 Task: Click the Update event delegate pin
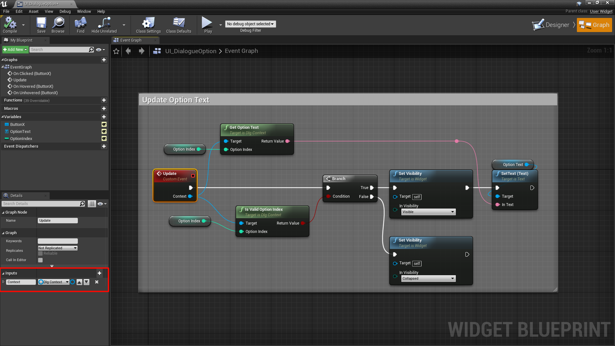(x=193, y=176)
